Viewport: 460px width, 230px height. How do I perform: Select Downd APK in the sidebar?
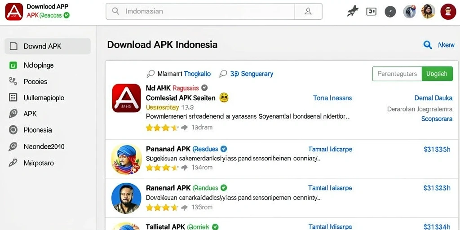coord(48,46)
